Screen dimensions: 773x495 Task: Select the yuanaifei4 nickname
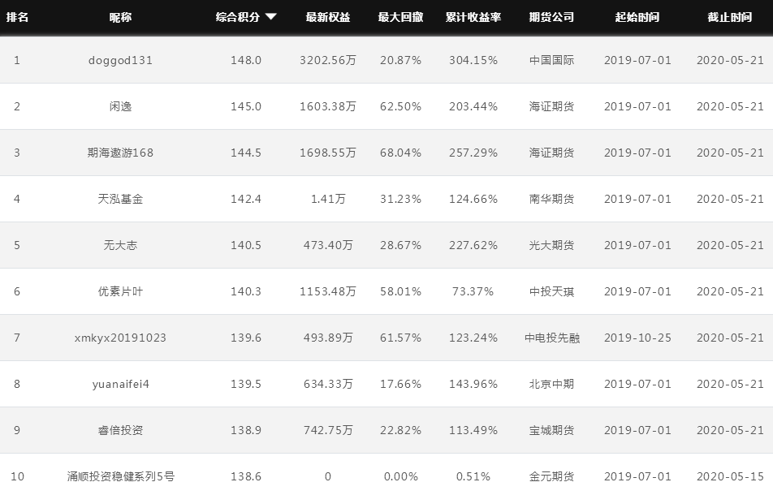point(120,384)
